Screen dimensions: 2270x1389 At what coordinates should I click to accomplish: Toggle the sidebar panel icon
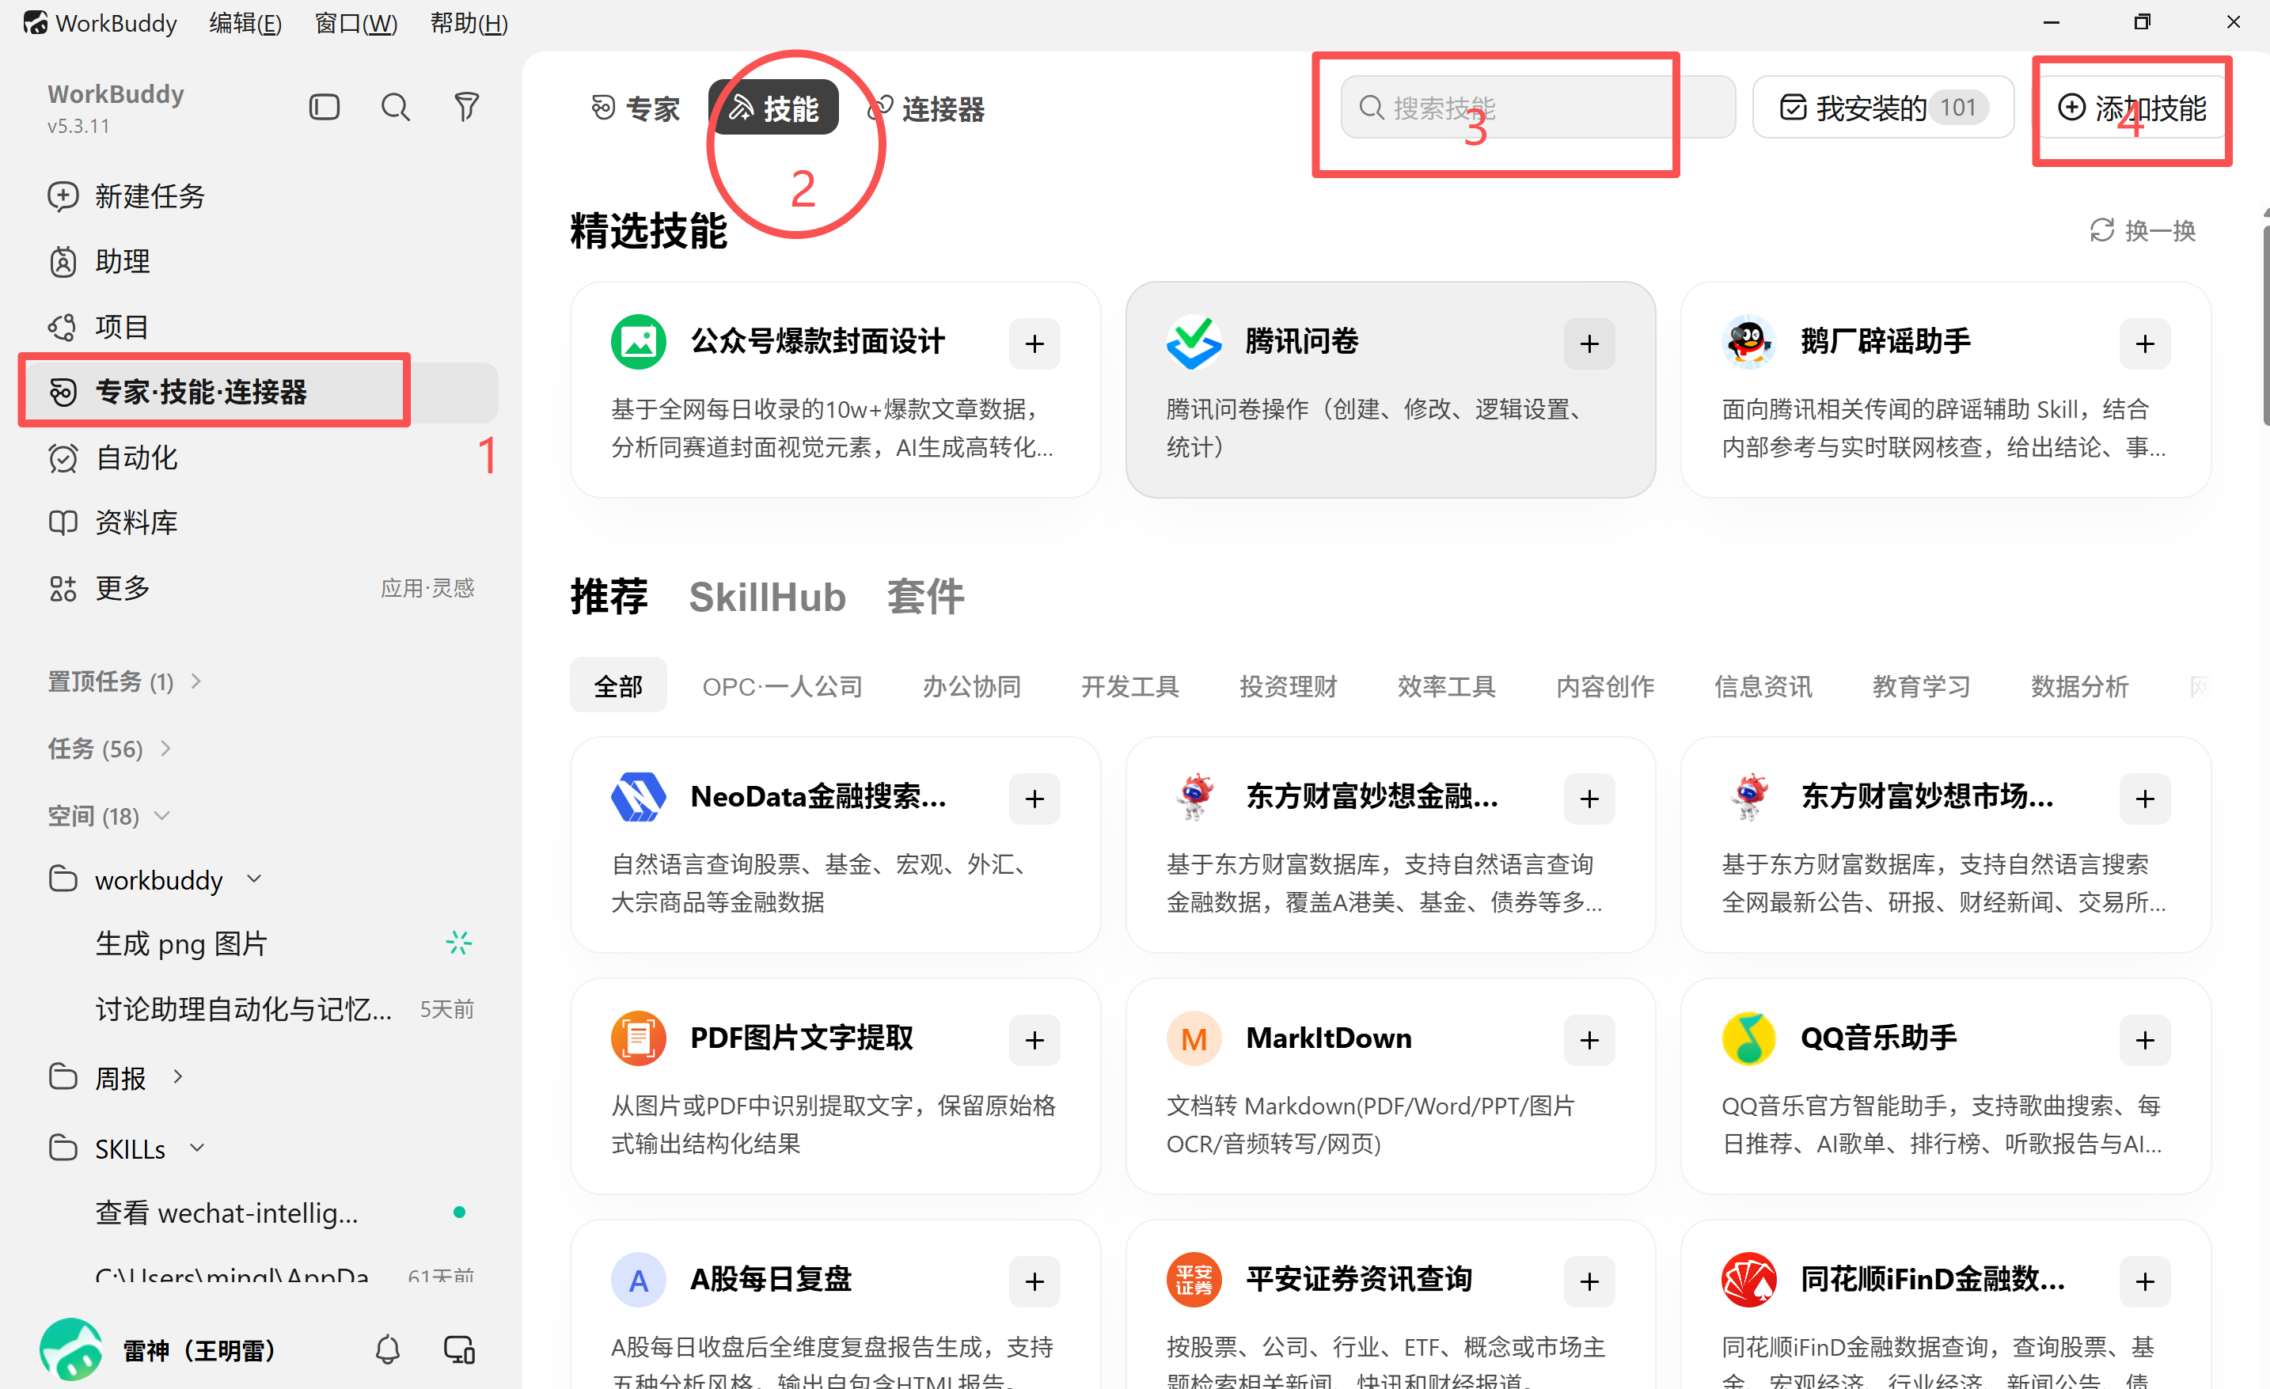pyautogui.click(x=325, y=108)
